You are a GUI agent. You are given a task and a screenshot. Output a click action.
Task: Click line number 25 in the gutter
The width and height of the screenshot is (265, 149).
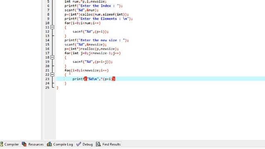pyautogui.click(x=47, y=87)
